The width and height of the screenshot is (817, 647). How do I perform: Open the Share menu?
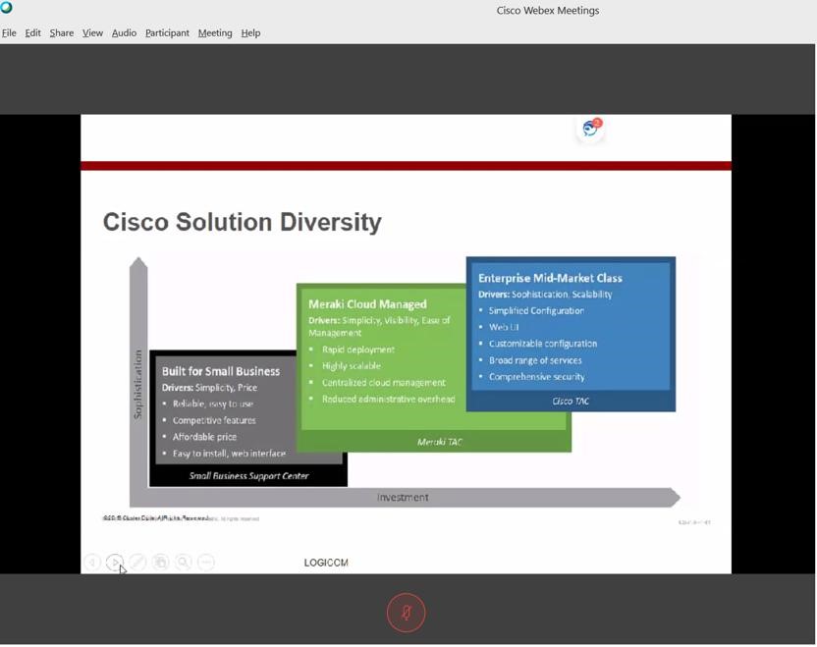62,32
